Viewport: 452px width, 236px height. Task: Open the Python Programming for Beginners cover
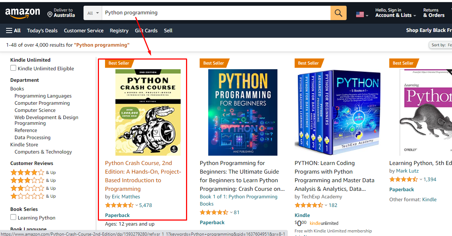tap(243, 112)
